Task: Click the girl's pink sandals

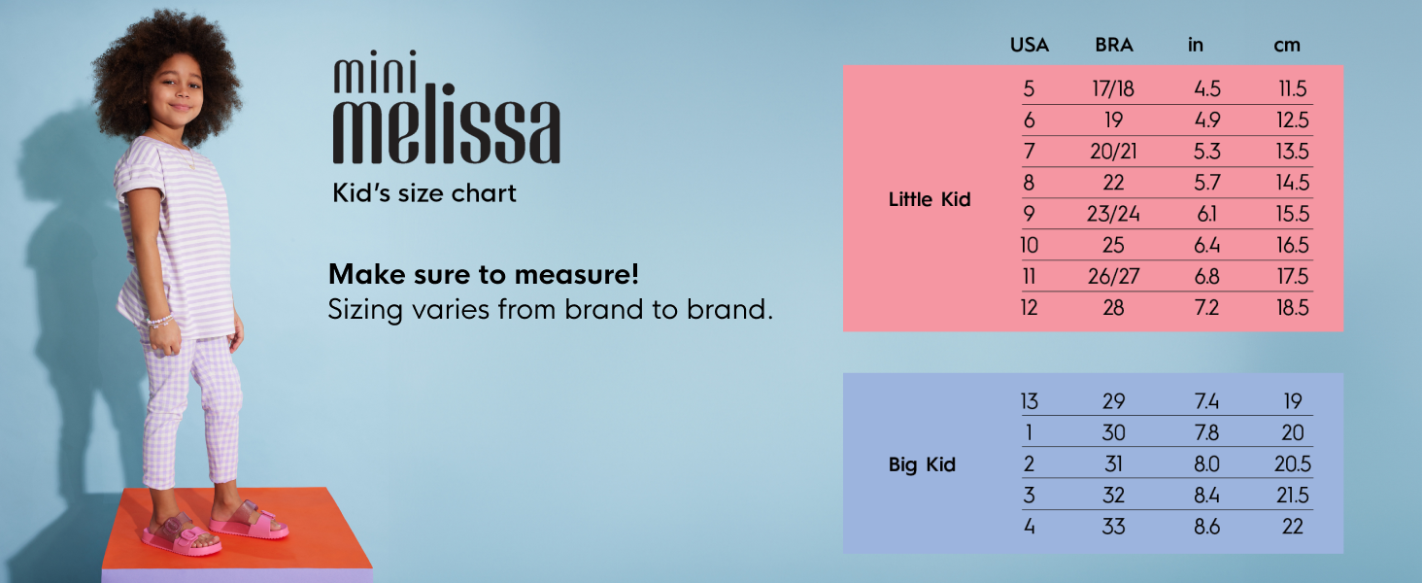Action: [x=214, y=527]
